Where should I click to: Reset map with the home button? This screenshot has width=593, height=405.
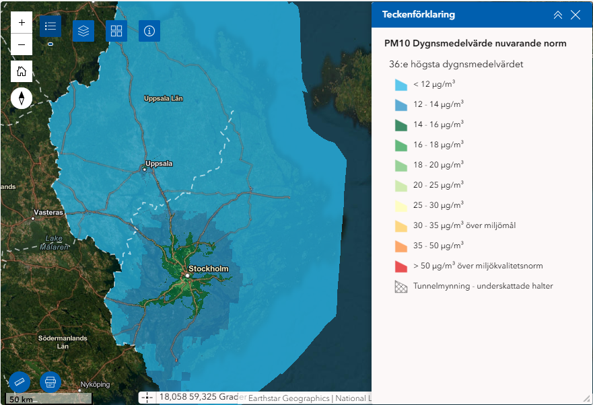(x=22, y=71)
